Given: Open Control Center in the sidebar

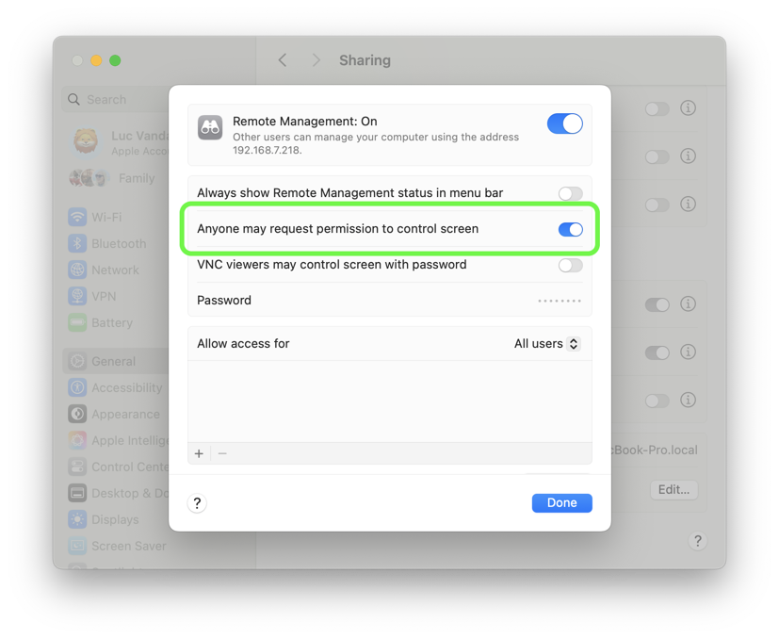Looking at the screenshot, I should coord(119,467).
